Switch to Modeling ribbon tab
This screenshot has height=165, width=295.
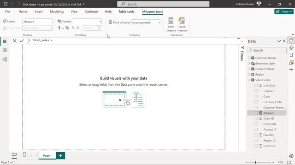(x=57, y=11)
